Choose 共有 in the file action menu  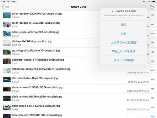124,34
